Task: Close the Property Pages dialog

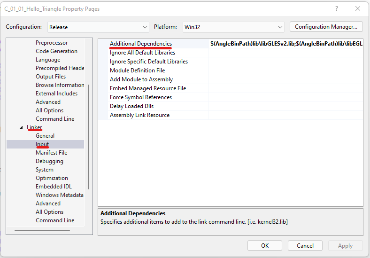Action: [x=358, y=9]
